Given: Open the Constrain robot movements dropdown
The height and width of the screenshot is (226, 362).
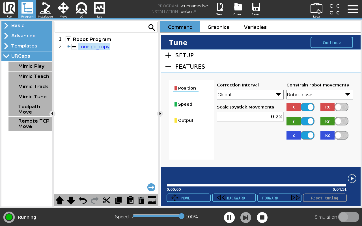Looking at the screenshot, I should [x=320, y=95].
